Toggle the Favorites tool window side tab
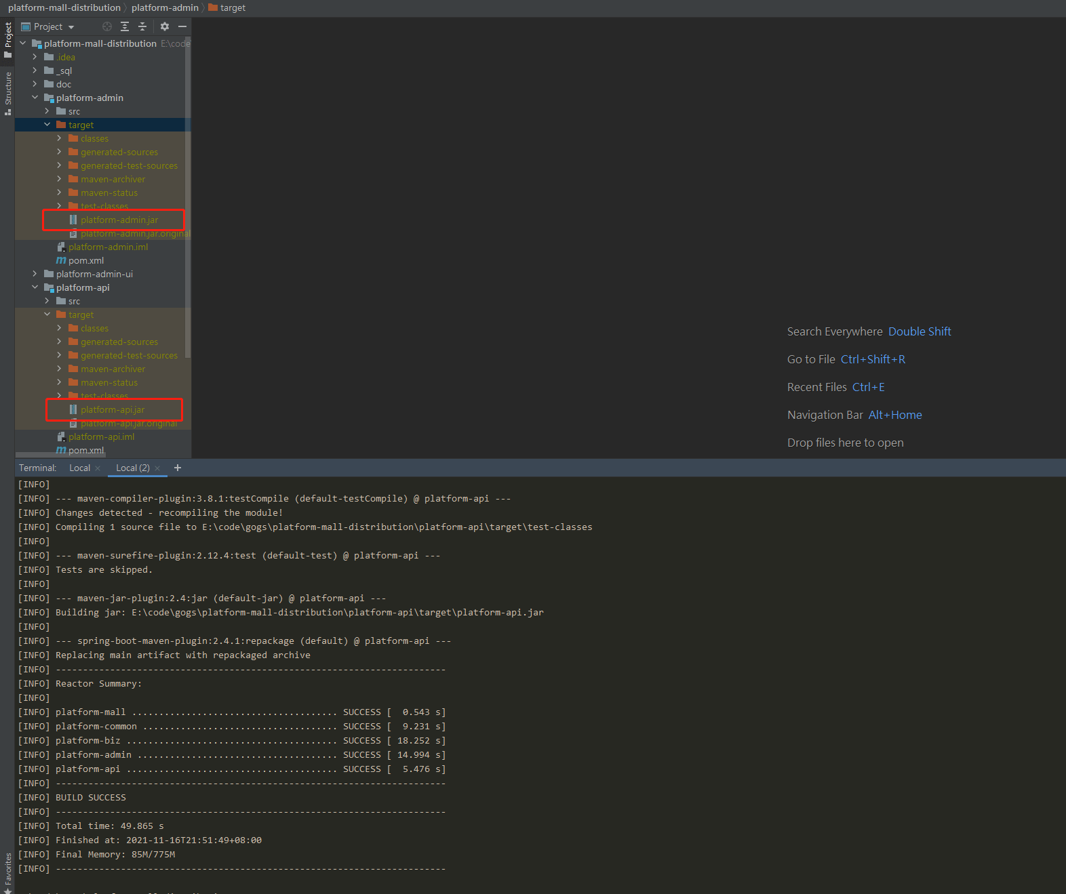1066x894 pixels. (7, 872)
